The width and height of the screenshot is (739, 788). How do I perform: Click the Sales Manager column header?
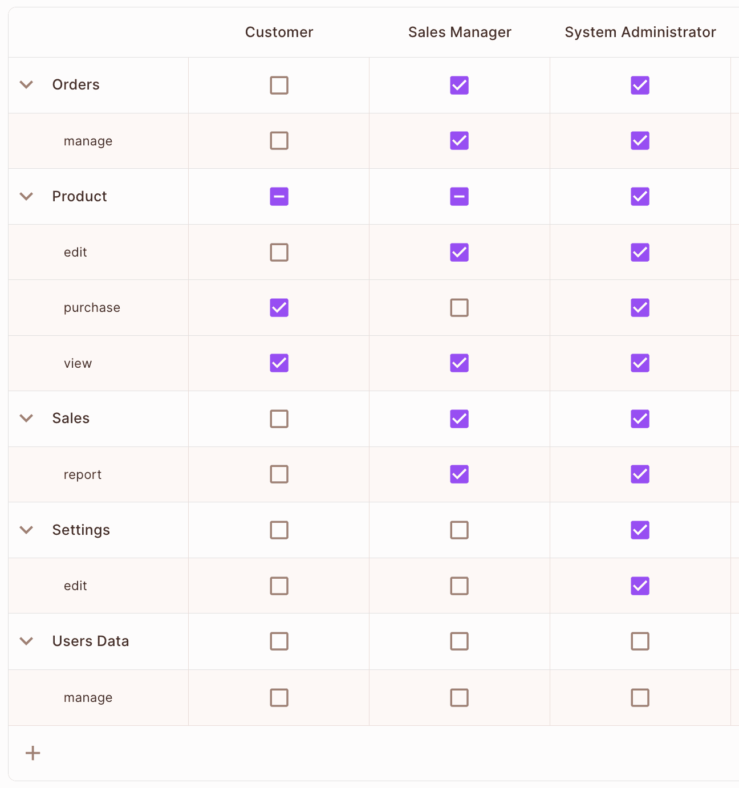tap(460, 33)
